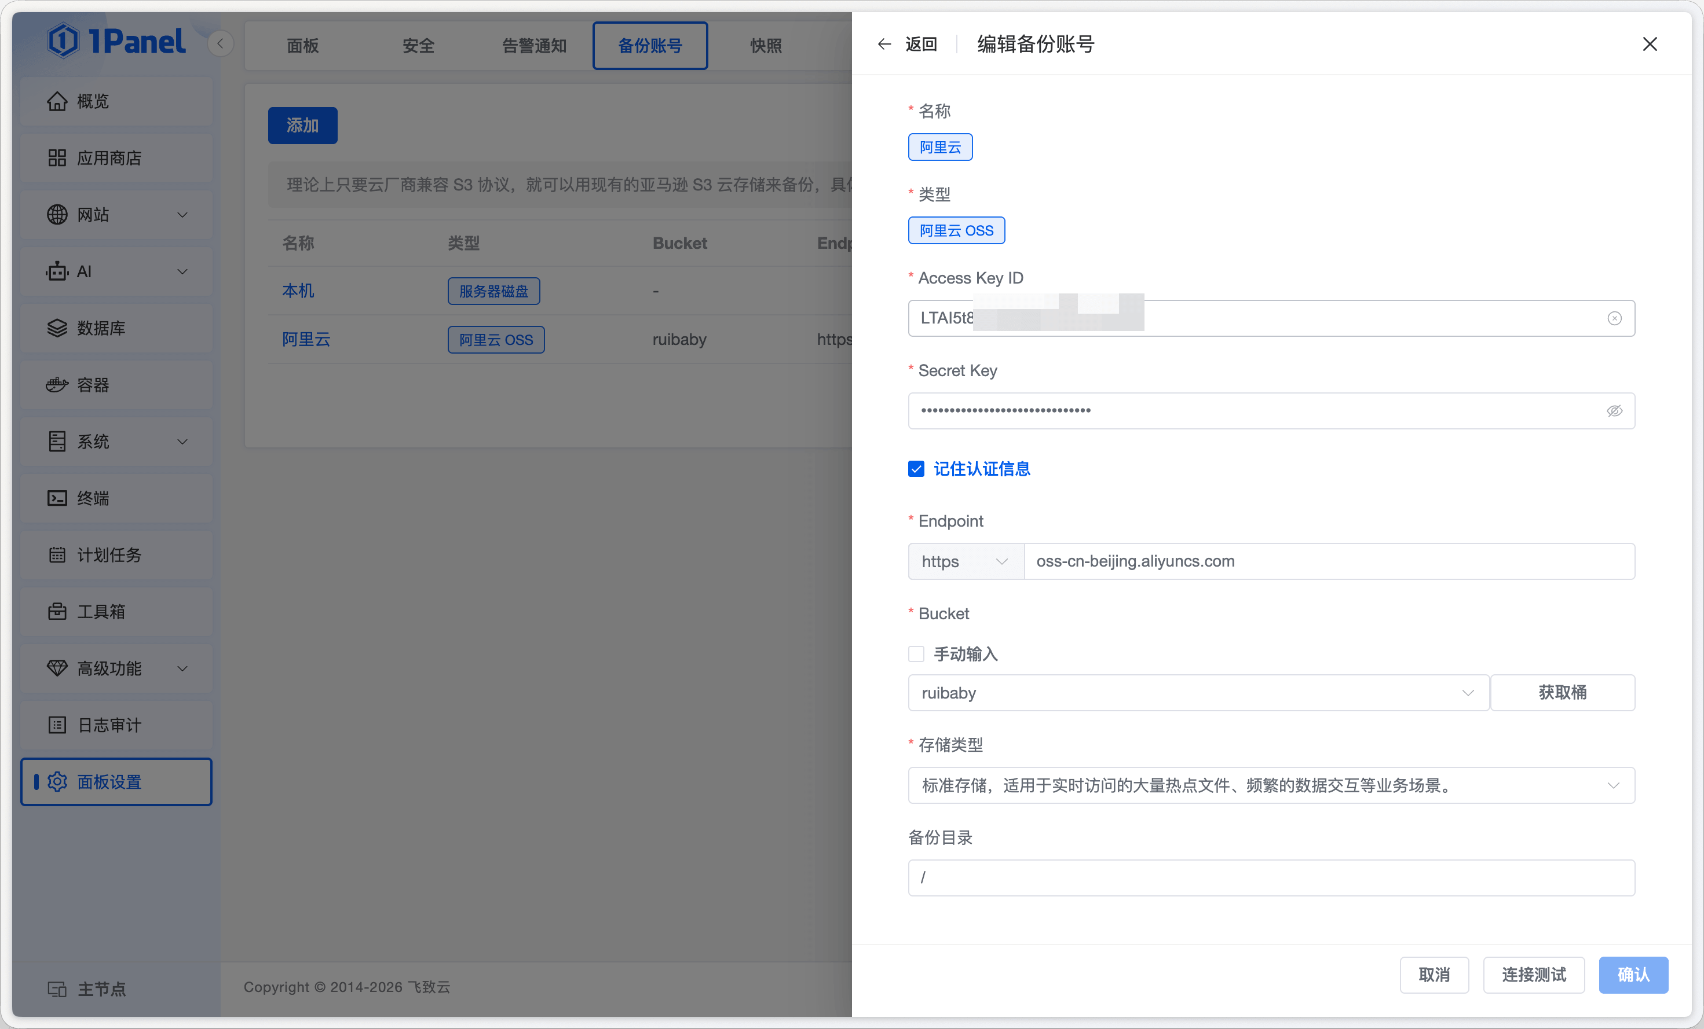The image size is (1704, 1029).
Task: Click the back arrow icon labeled 返回
Action: click(885, 44)
